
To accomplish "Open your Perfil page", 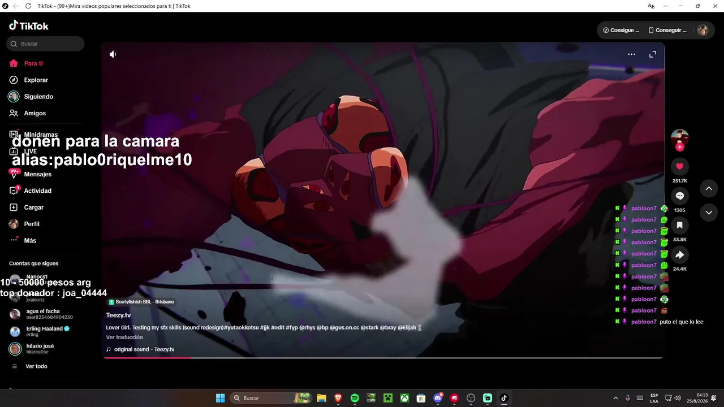I will point(32,224).
